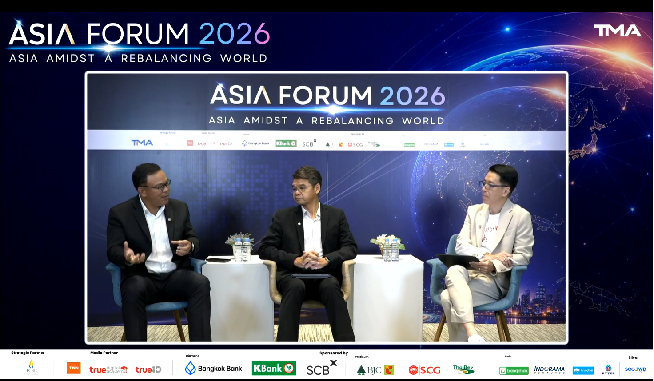654x381 pixels.
Task: Select the ThaiBev logo in the bottom sponsor bar
Action: coord(463,369)
